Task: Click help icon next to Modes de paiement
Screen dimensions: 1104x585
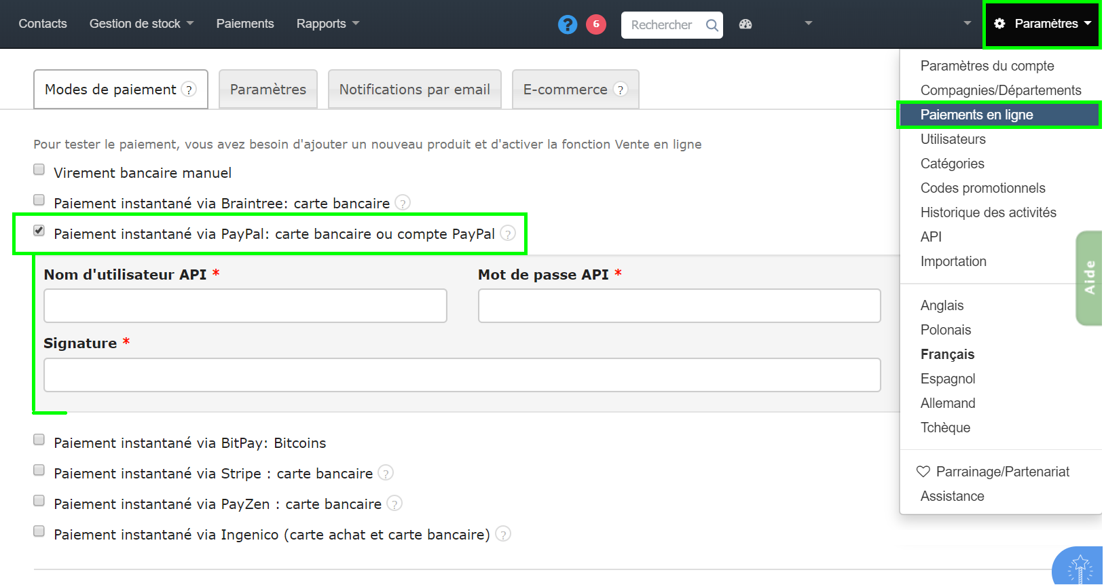Action: (x=189, y=90)
